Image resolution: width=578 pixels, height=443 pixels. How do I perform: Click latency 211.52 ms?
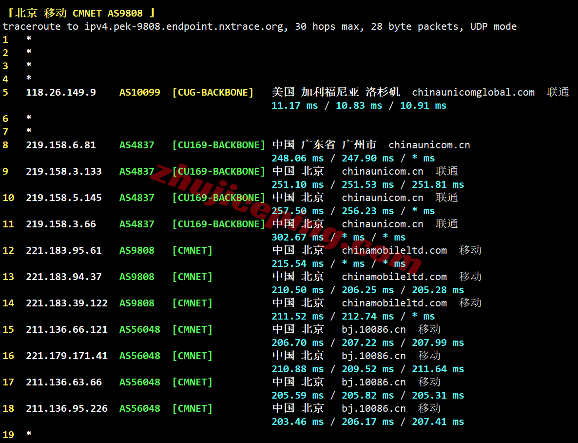[x=297, y=317]
